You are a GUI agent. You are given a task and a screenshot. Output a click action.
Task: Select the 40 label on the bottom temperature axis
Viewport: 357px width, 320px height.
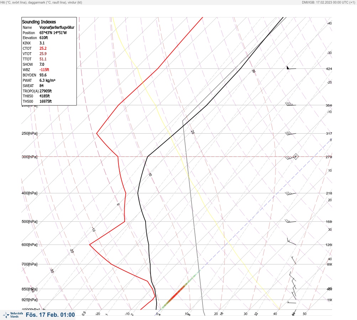point(275,314)
